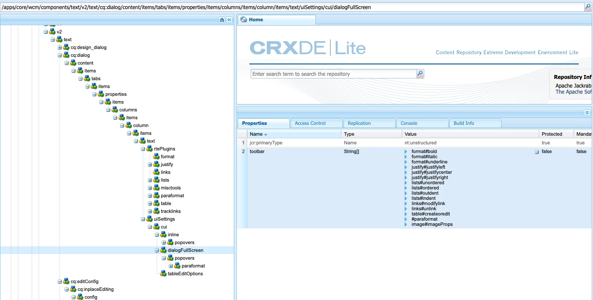Viewport: 593px width, 300px height.
Task: Select the tabs tree node
Action: coord(96,78)
